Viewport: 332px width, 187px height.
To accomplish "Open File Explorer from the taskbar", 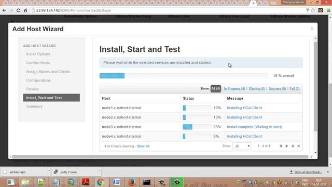I will (25, 182).
